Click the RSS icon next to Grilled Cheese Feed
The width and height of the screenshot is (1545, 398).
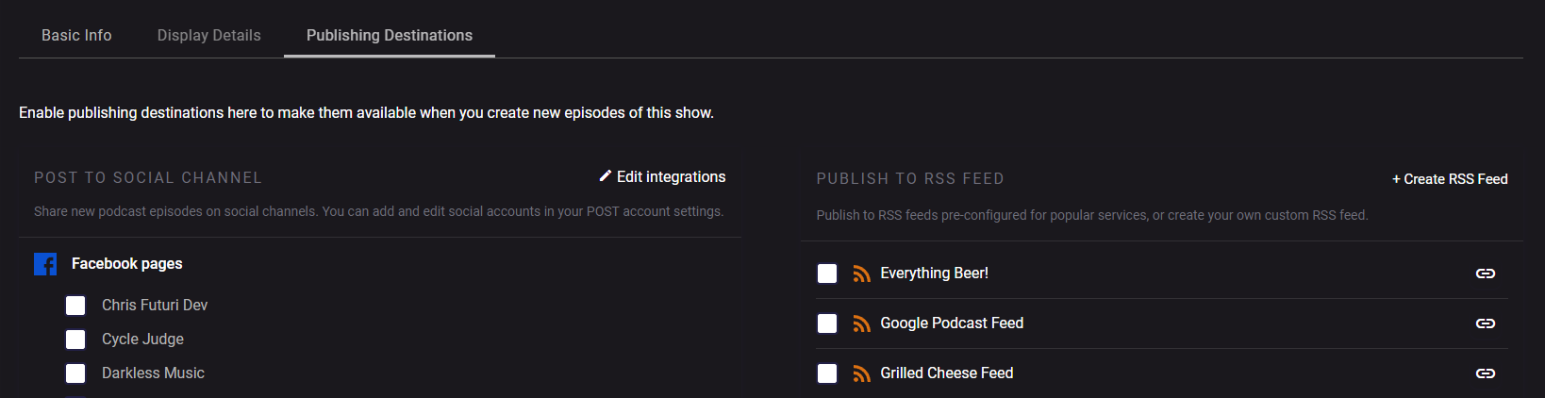tap(861, 373)
